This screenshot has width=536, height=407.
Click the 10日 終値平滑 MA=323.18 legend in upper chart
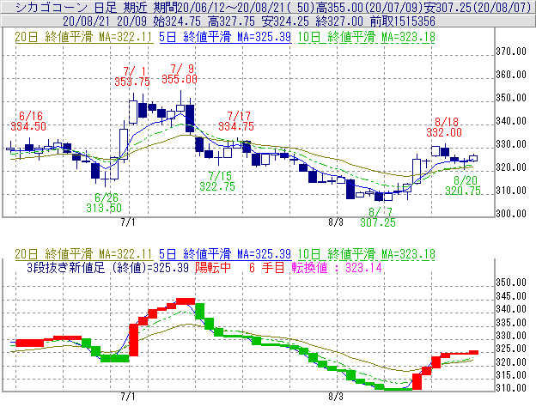[367, 37]
